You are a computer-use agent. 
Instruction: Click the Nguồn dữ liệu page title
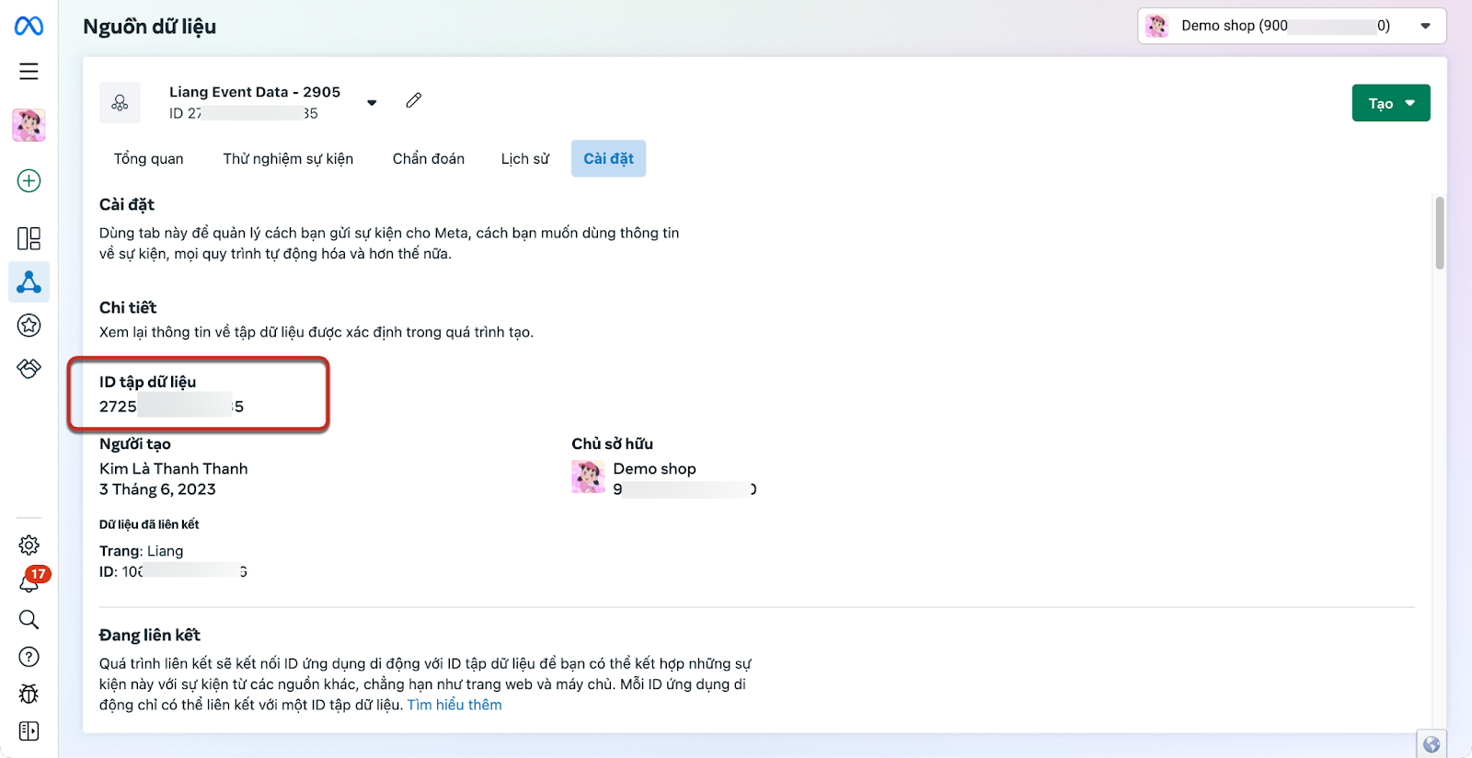(x=150, y=27)
